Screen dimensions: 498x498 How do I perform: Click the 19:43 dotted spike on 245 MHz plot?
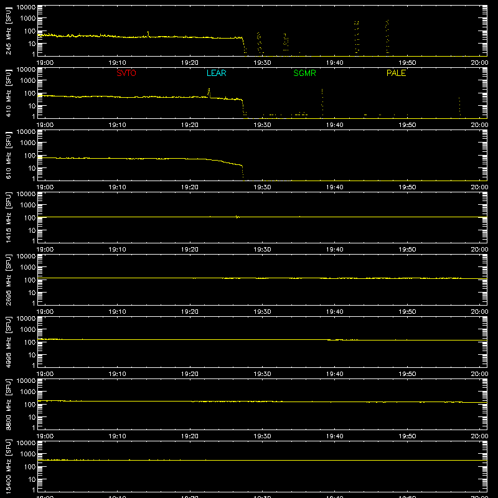pos(357,37)
